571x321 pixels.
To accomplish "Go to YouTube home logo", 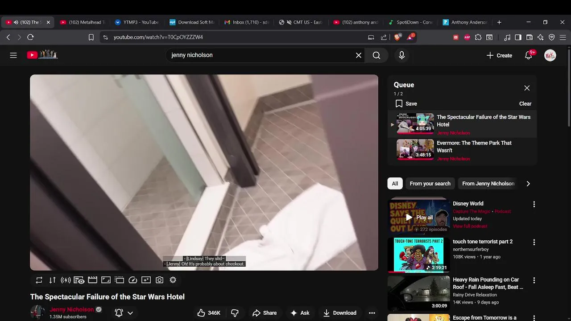I will pyautogui.click(x=42, y=55).
